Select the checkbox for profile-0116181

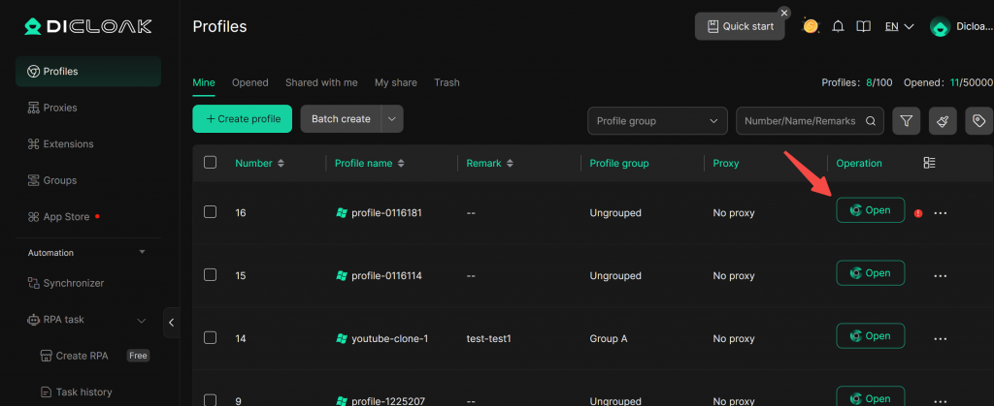pyautogui.click(x=210, y=212)
